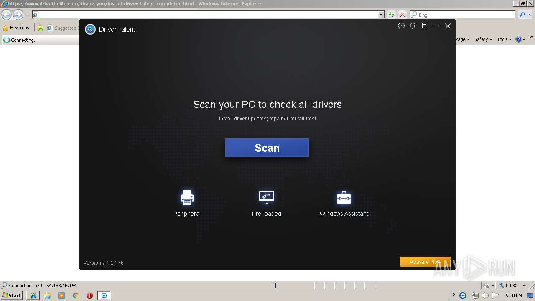This screenshot has height=301, width=535.
Task: Open Driver Talent feedback chat bubble
Action: (x=401, y=26)
